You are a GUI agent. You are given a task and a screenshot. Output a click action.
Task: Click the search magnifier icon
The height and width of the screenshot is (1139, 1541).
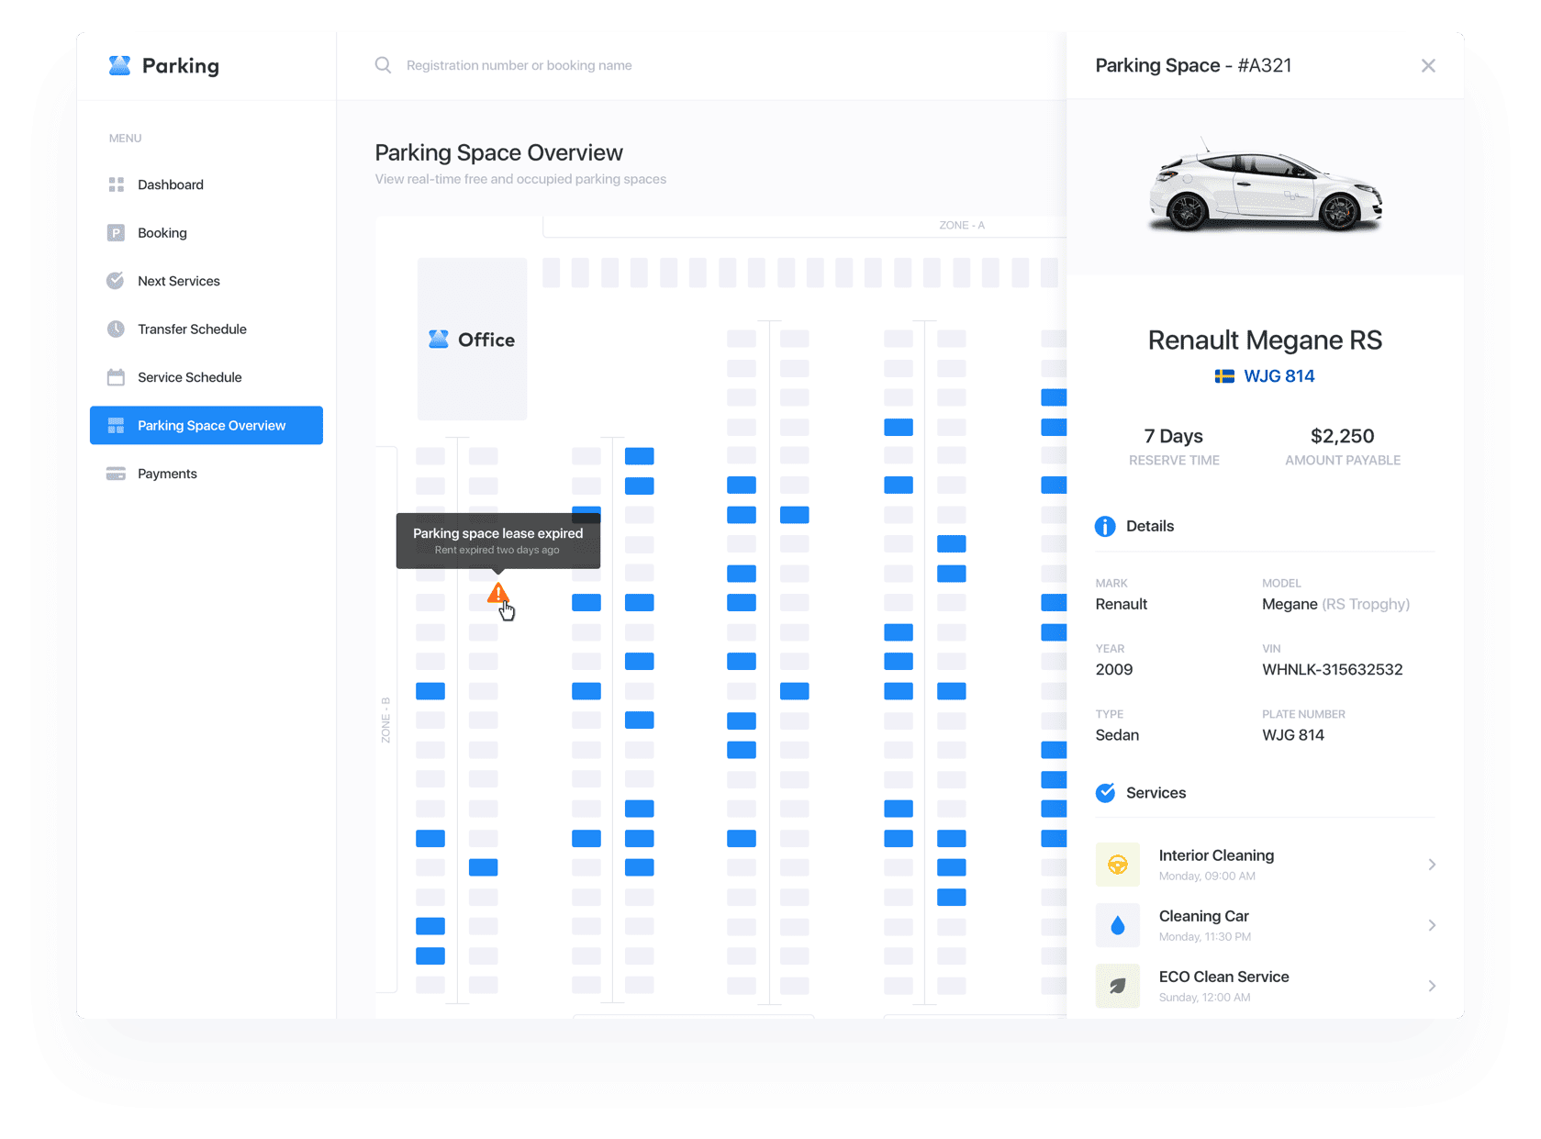(383, 65)
